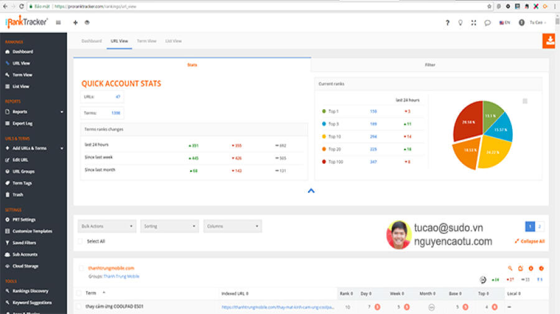
Task: Toggle fullscreen mode icon in header
Action: [474, 23]
